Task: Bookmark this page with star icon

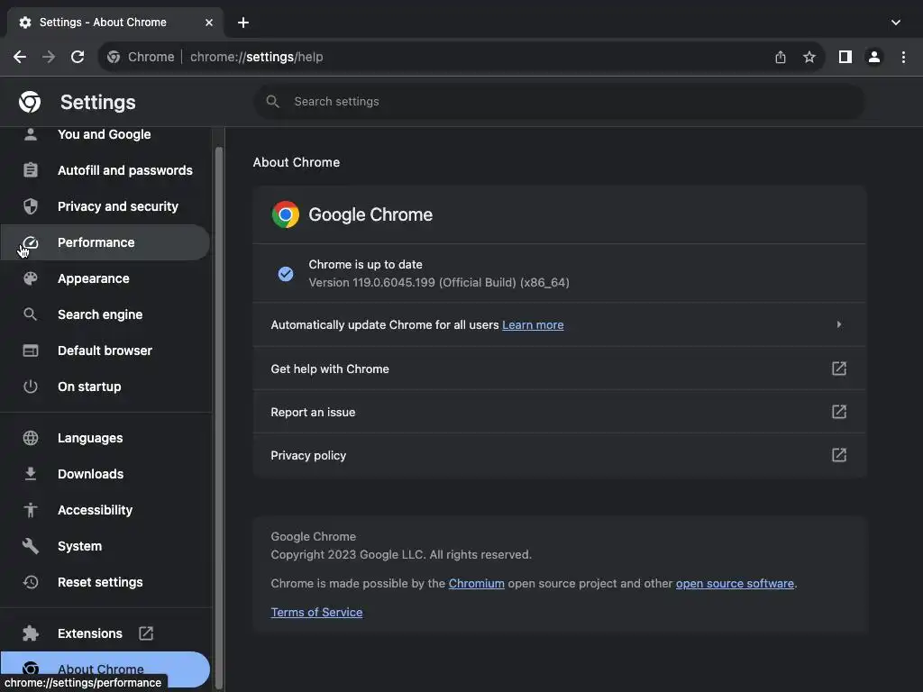Action: (x=809, y=57)
